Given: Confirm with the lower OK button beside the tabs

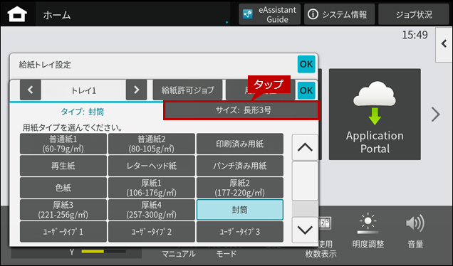Looking at the screenshot, I should 306,90.
